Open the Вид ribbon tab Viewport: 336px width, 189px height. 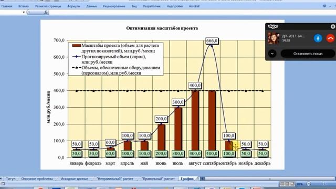[x=134, y=6]
